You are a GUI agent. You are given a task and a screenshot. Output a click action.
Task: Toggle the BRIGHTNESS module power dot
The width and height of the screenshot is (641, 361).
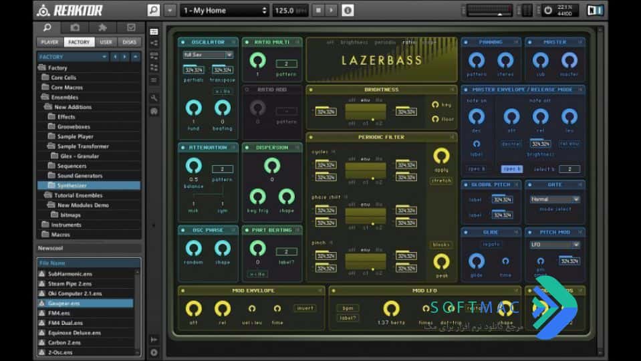[311, 90]
